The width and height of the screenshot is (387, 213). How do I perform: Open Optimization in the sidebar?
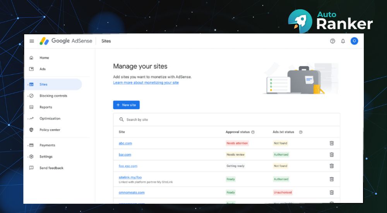point(50,119)
